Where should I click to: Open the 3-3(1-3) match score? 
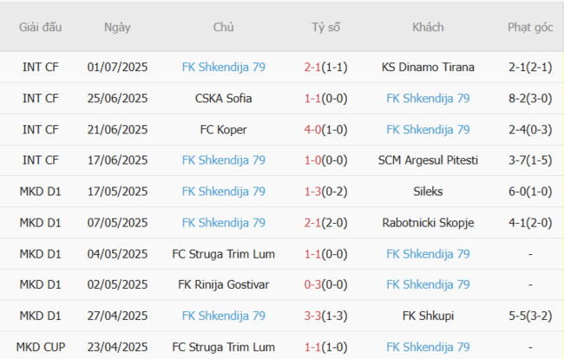(326, 317)
